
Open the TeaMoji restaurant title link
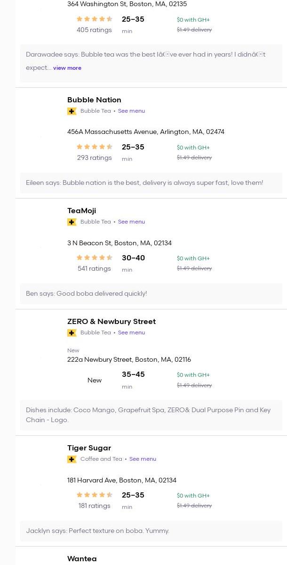coord(81,211)
